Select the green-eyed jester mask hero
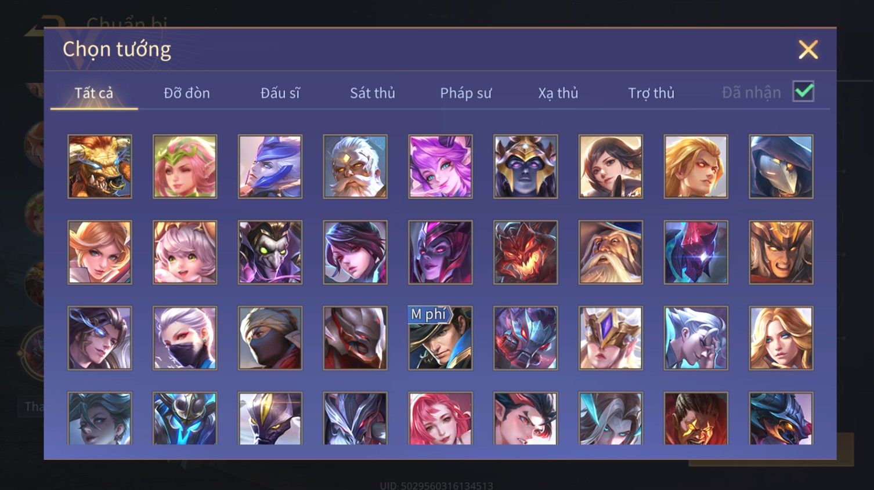874x490 pixels. (270, 252)
